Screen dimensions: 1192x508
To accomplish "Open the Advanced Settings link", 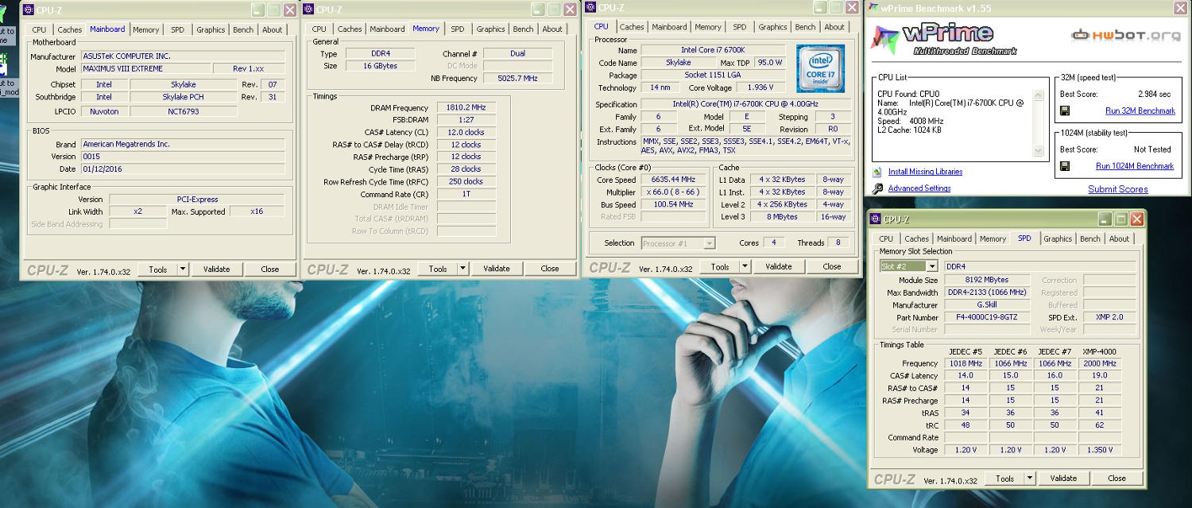I will pyautogui.click(x=919, y=188).
